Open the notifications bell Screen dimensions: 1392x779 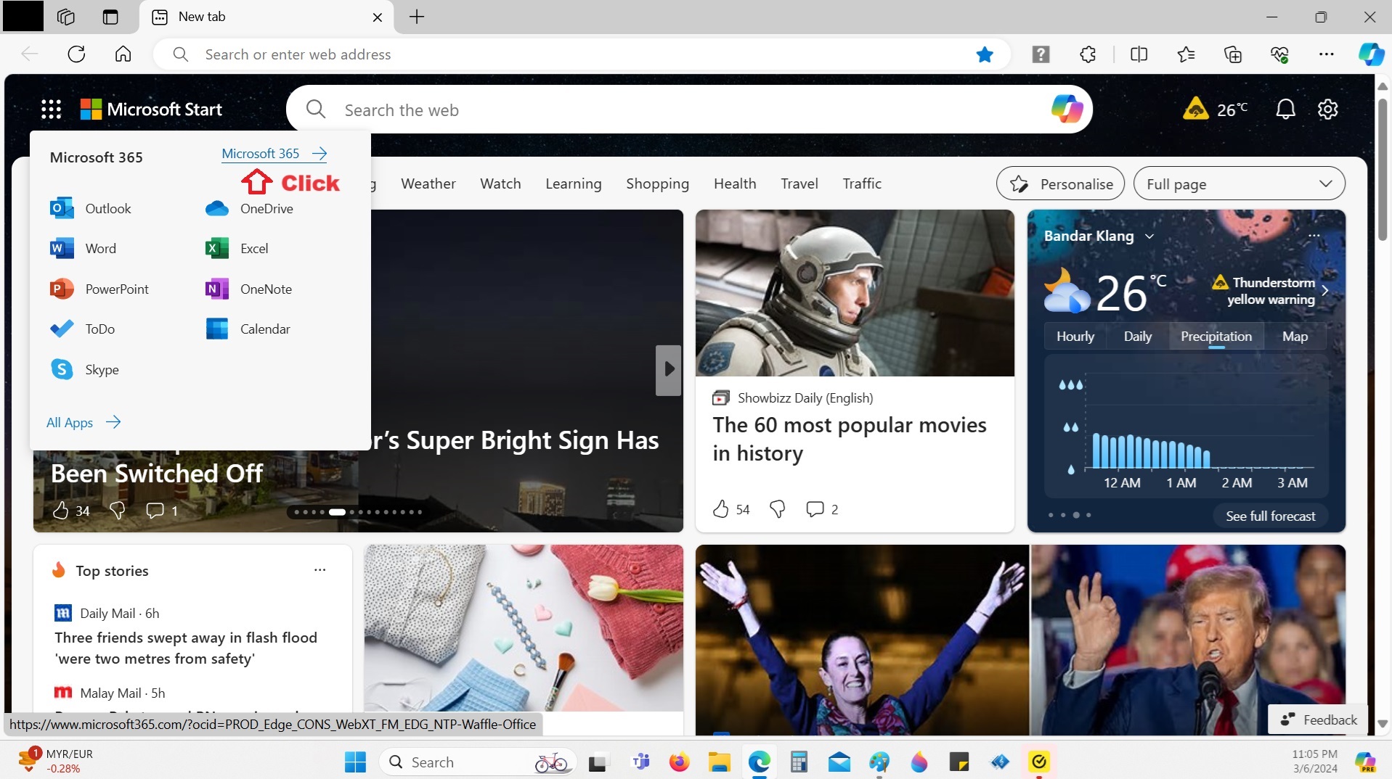[x=1285, y=110]
